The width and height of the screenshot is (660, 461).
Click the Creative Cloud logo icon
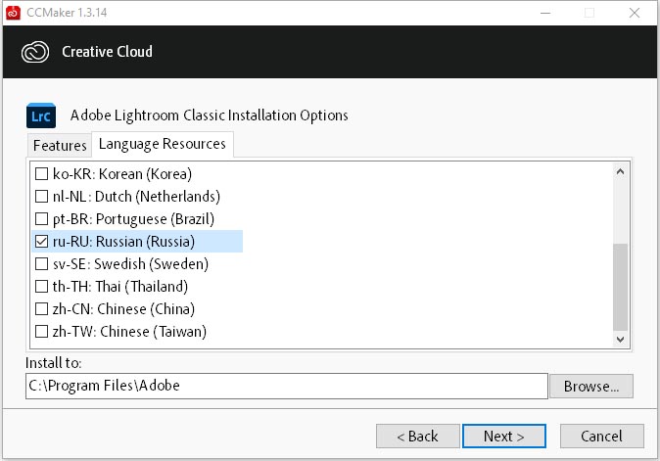[35, 52]
